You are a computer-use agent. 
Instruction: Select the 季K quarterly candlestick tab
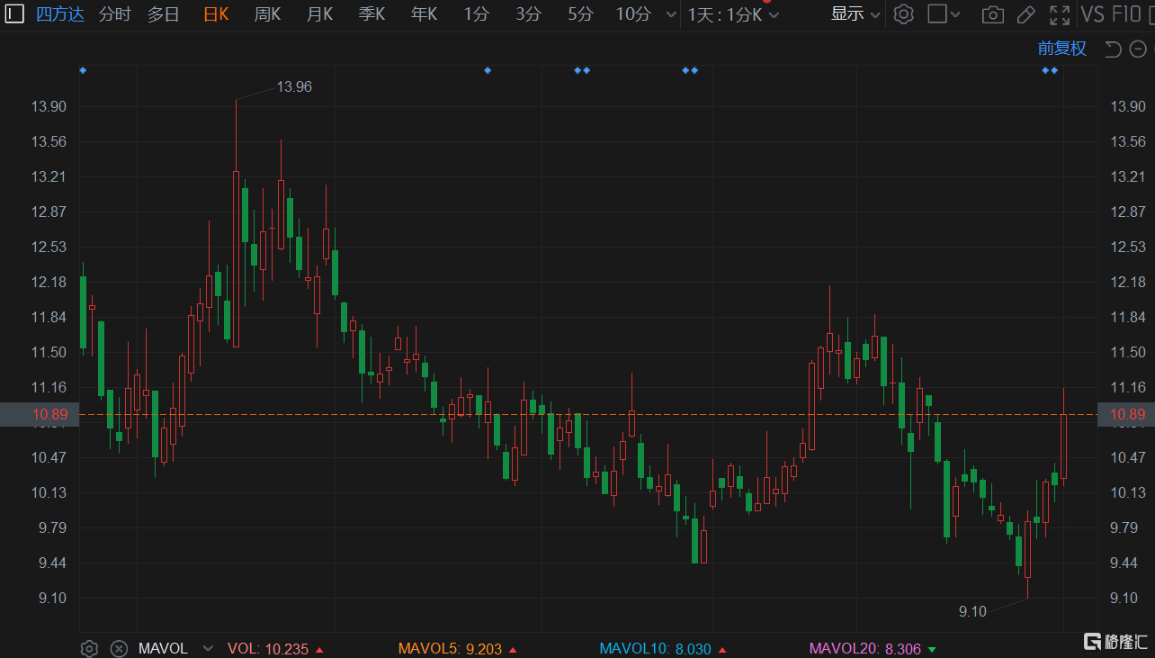[372, 14]
